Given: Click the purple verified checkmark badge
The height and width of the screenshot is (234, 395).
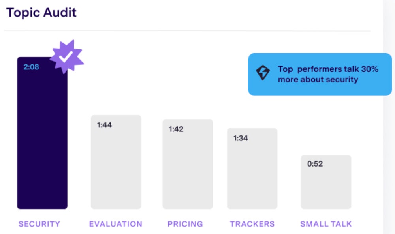Looking at the screenshot, I should pos(67,57).
